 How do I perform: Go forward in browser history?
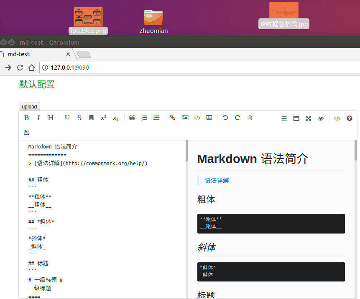coord(8,68)
